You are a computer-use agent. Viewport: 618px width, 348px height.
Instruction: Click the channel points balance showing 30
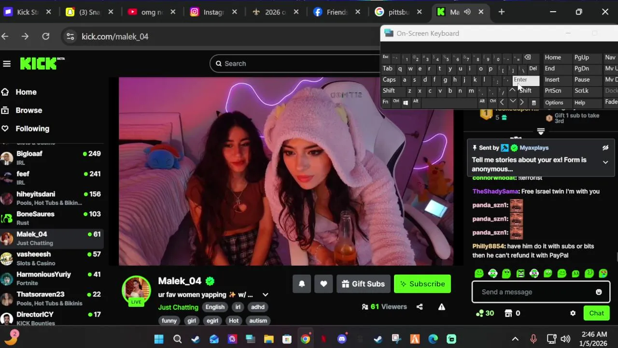pos(485,313)
